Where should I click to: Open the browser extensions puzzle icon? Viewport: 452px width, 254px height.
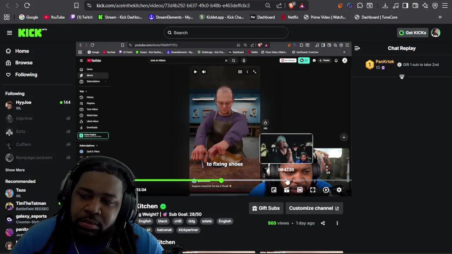pyautogui.click(x=360, y=5)
